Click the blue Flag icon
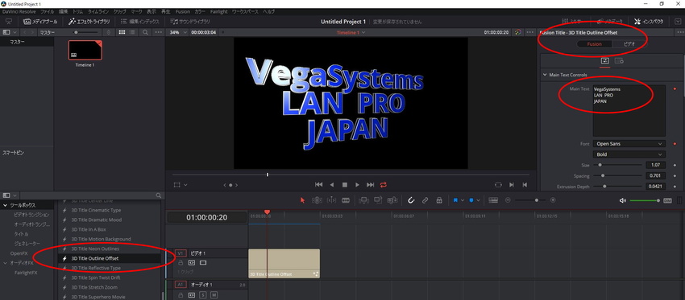 [x=455, y=200]
